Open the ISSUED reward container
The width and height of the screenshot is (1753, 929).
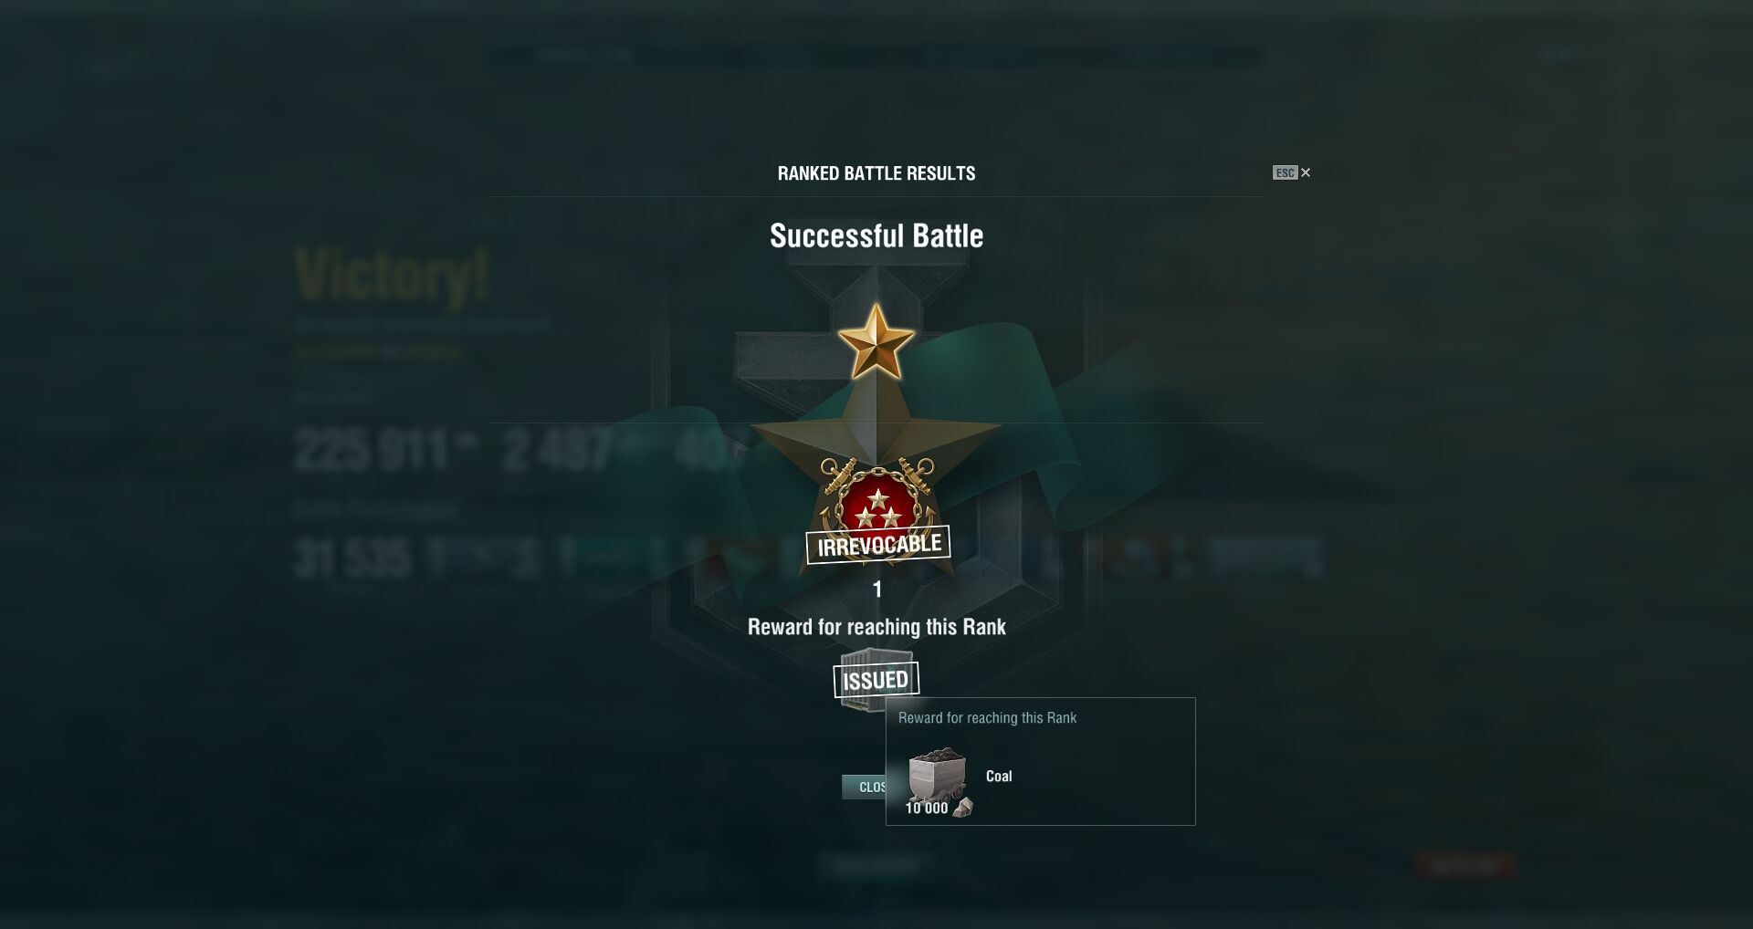coord(876,679)
